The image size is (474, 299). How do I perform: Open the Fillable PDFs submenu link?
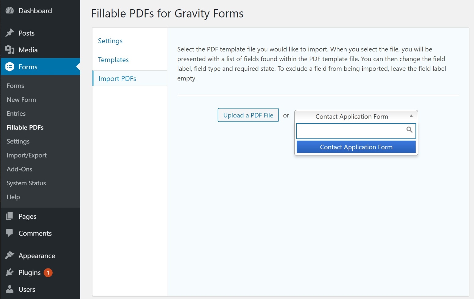point(25,127)
